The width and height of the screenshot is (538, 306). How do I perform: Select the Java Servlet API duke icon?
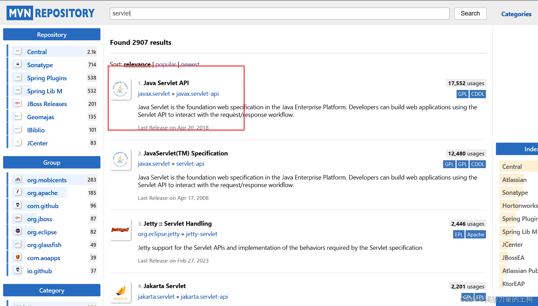click(120, 89)
